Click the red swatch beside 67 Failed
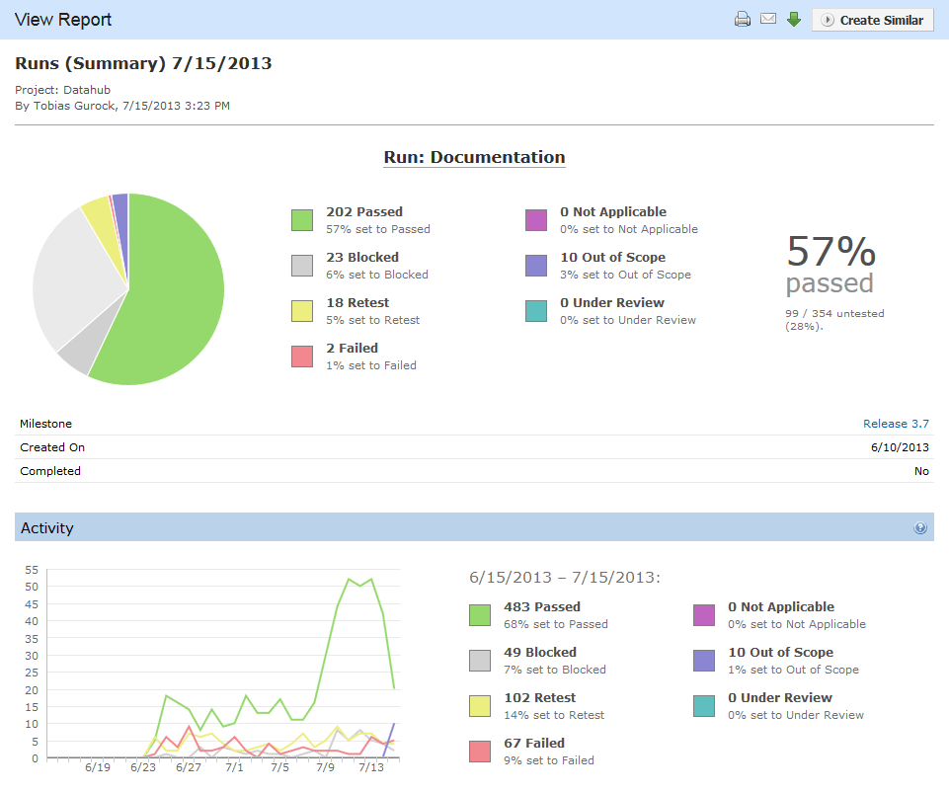The height and width of the screenshot is (793, 949). pyautogui.click(x=480, y=752)
